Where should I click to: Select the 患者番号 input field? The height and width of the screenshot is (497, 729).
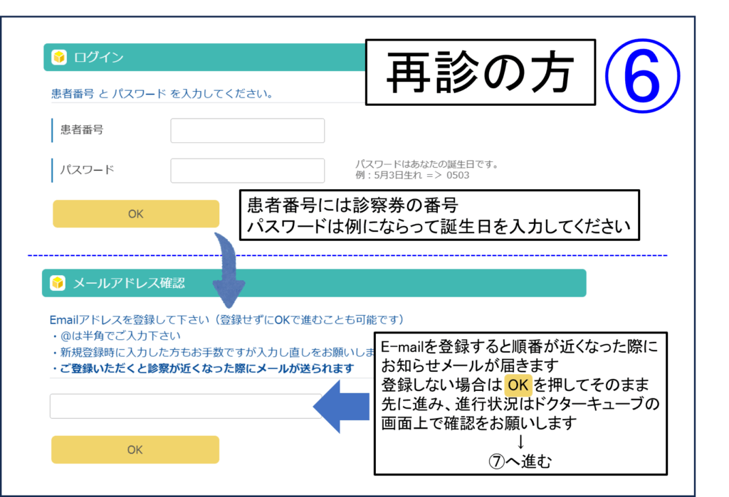tap(247, 131)
